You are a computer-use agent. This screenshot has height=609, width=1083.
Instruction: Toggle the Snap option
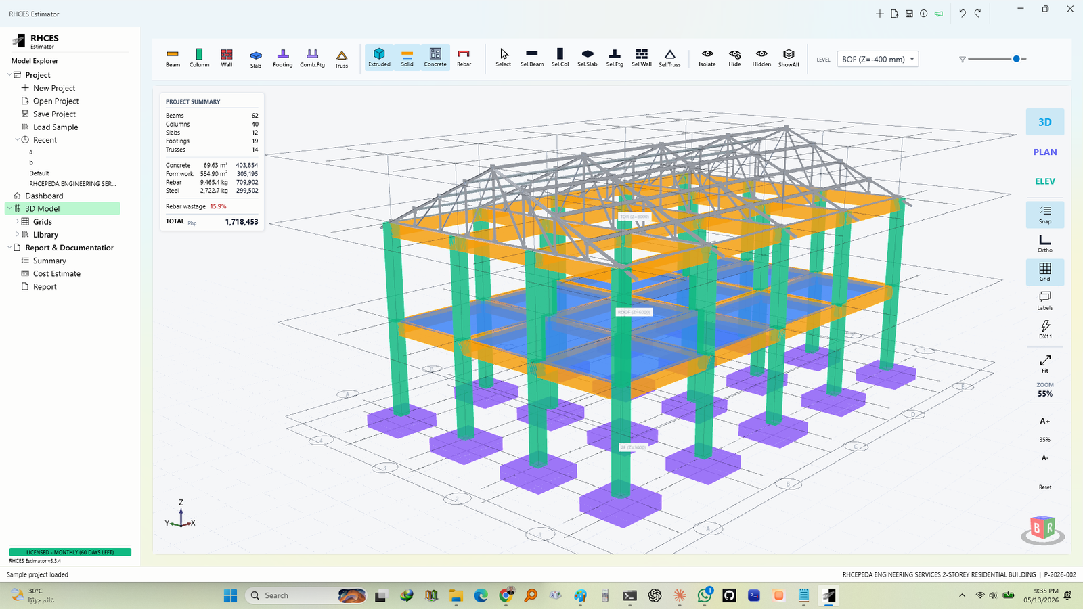(x=1045, y=215)
